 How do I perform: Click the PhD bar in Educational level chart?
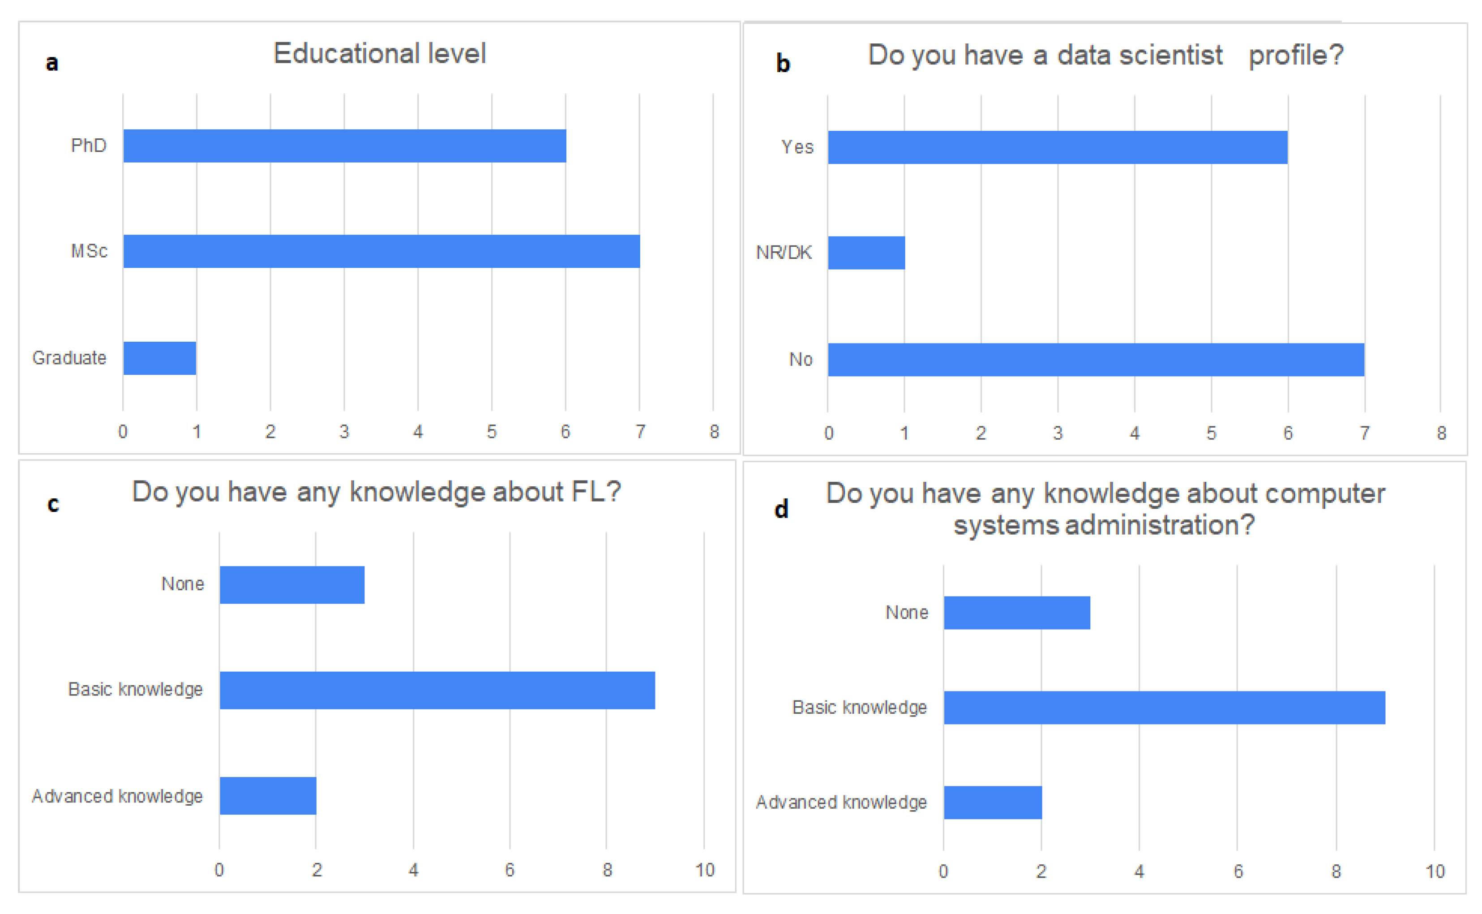pyautogui.click(x=344, y=146)
